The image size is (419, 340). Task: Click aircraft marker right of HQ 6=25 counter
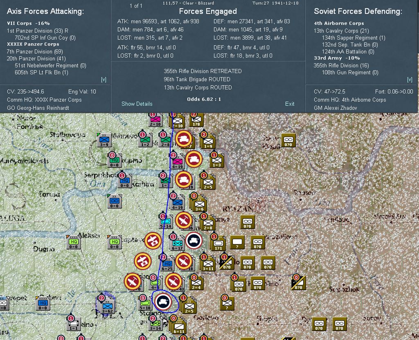click(184, 261)
